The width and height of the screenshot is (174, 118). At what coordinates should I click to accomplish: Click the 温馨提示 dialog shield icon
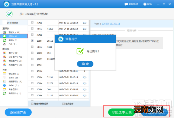61,39
